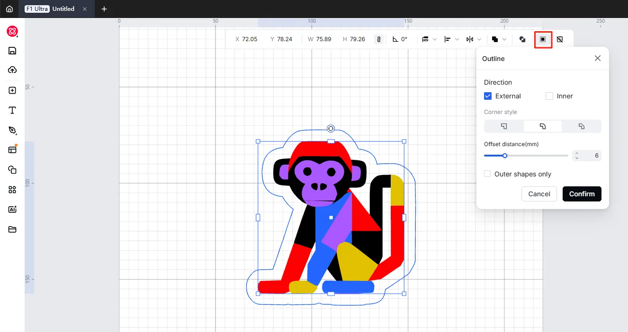
Task: Click the X position field 72.05
Action: pos(250,39)
